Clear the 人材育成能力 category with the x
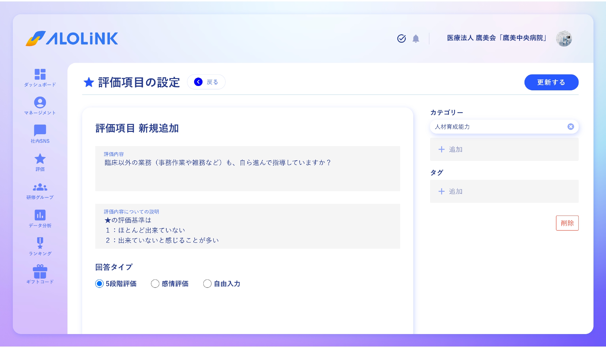Image resolution: width=606 pixels, height=348 pixels. click(x=571, y=127)
